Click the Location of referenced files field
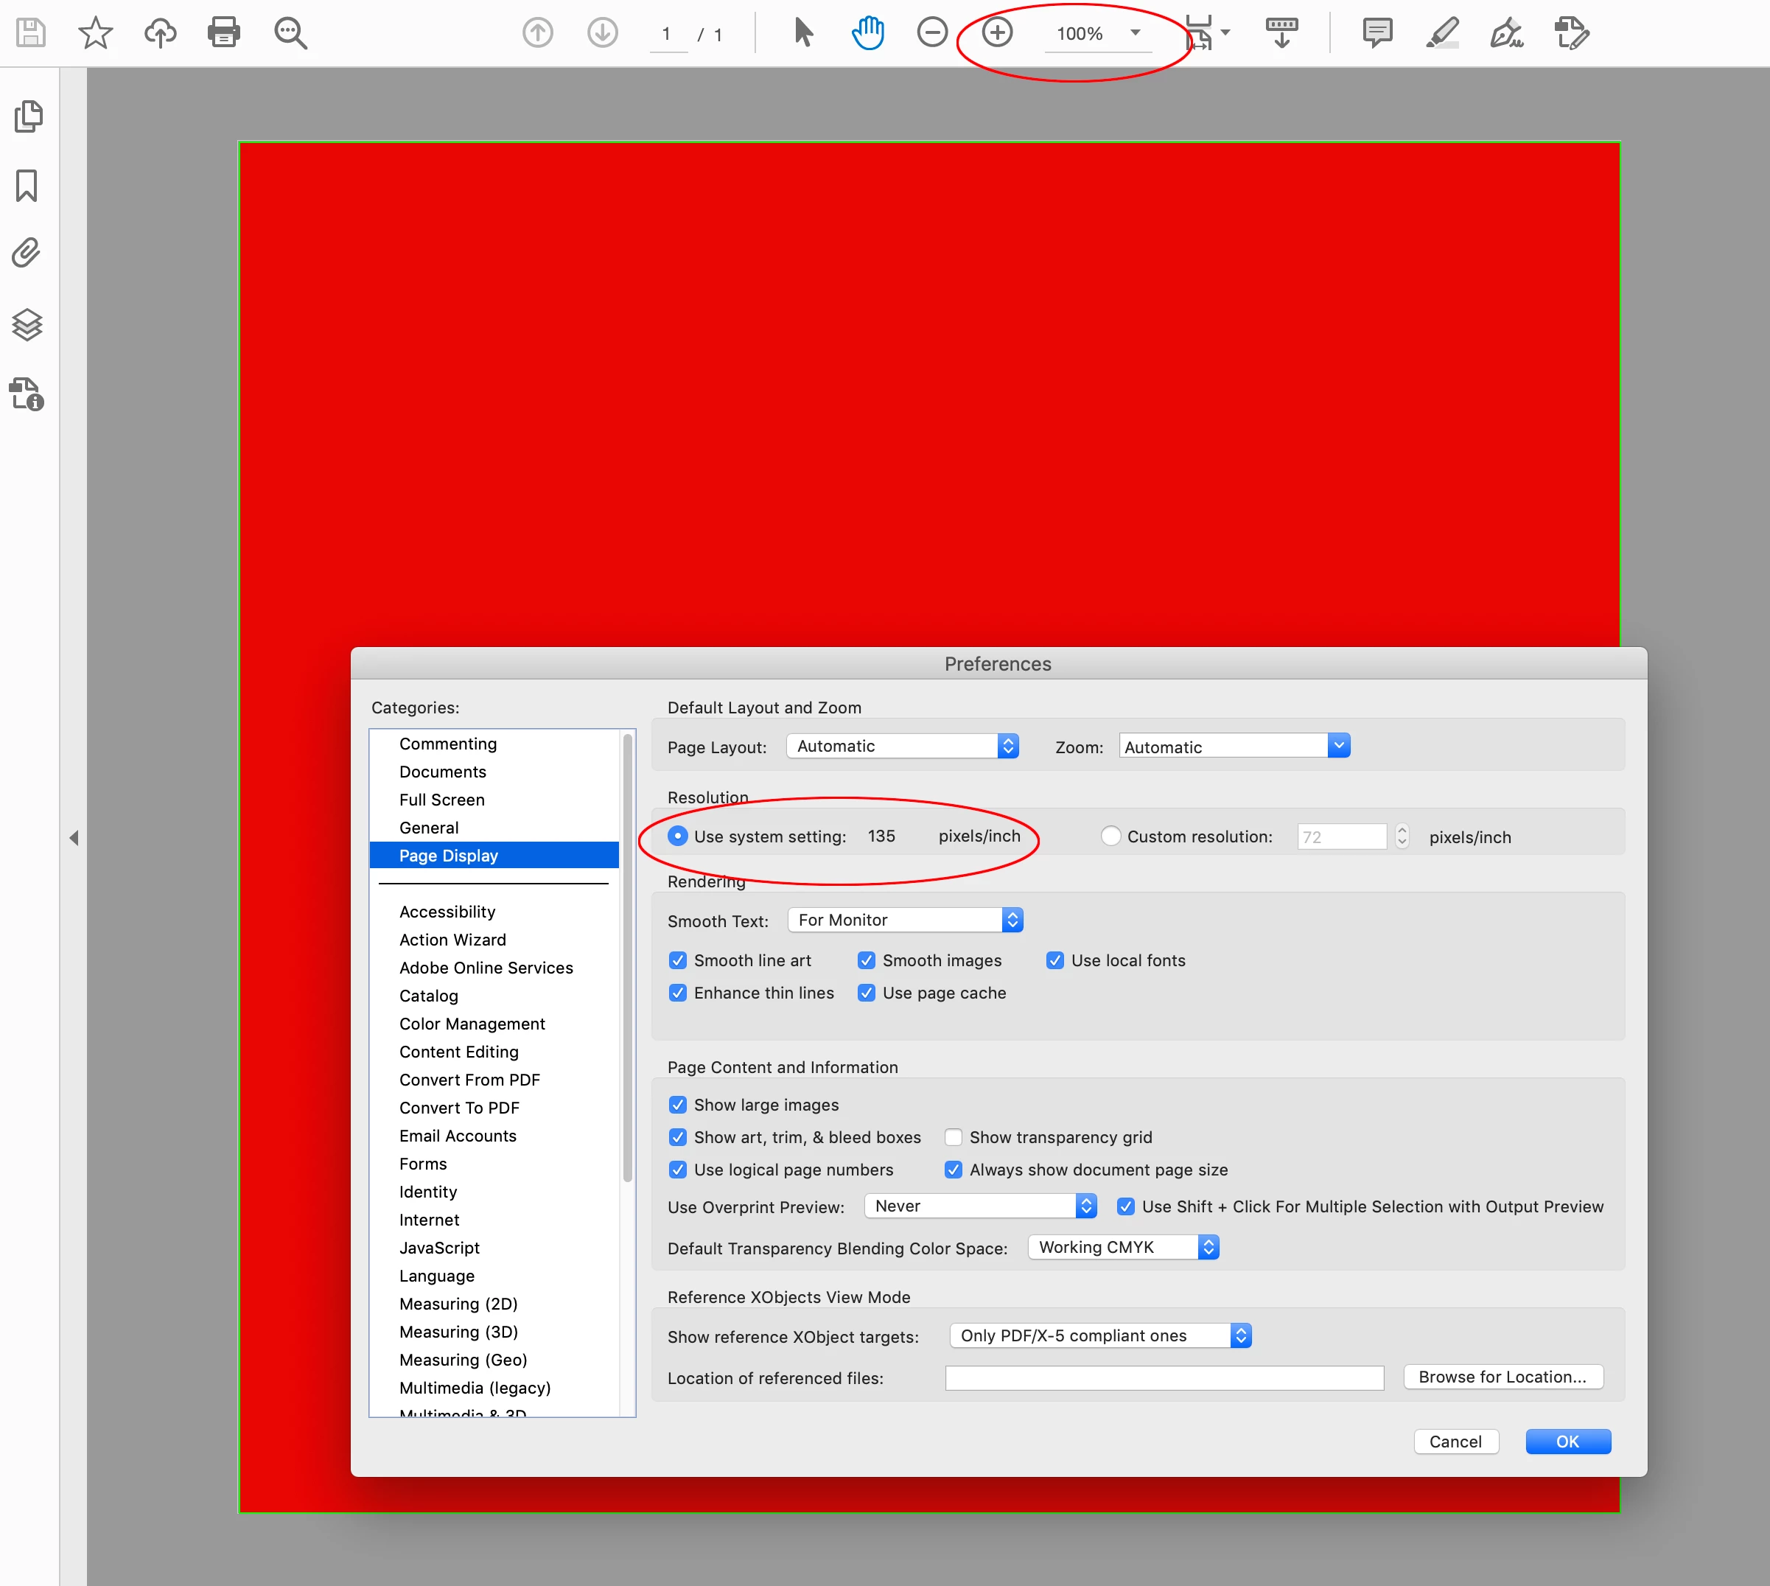Image resolution: width=1770 pixels, height=1586 pixels. coord(1164,1377)
